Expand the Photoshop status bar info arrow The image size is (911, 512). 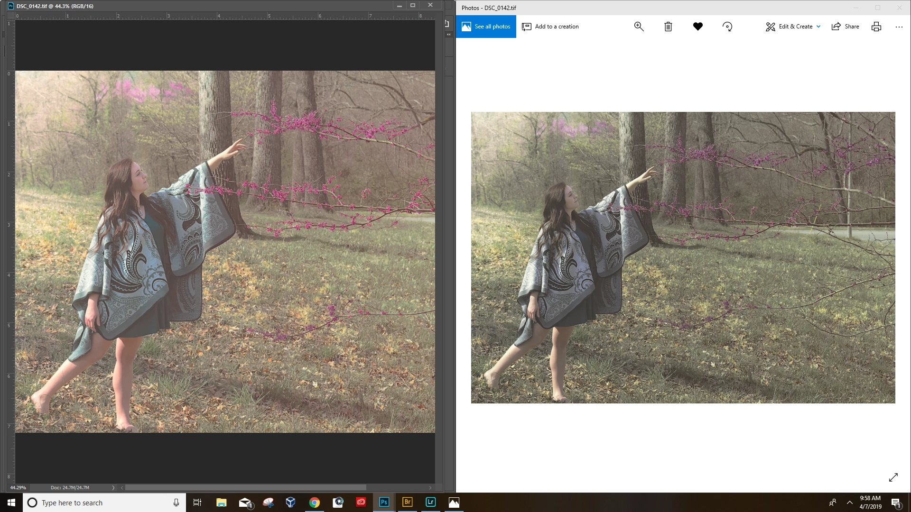click(113, 487)
